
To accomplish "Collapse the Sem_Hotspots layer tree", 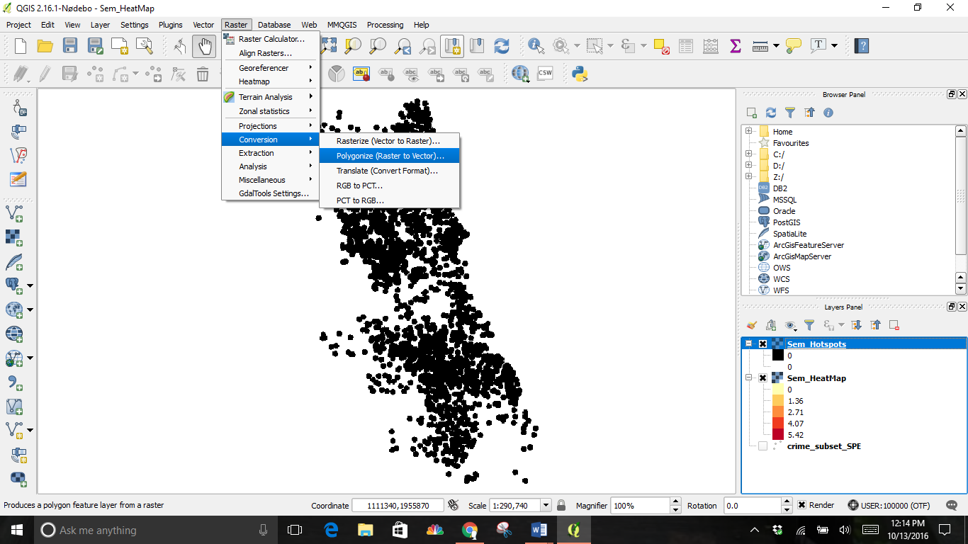I will (748, 344).
